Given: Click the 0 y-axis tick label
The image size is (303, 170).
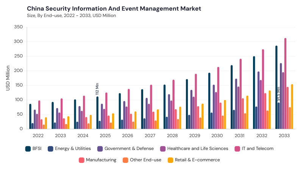Looking at the screenshot, I should pyautogui.click(x=21, y=129).
